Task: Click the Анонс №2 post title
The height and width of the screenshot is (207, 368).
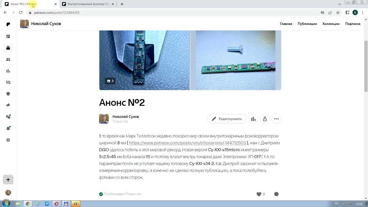Action: (122, 102)
